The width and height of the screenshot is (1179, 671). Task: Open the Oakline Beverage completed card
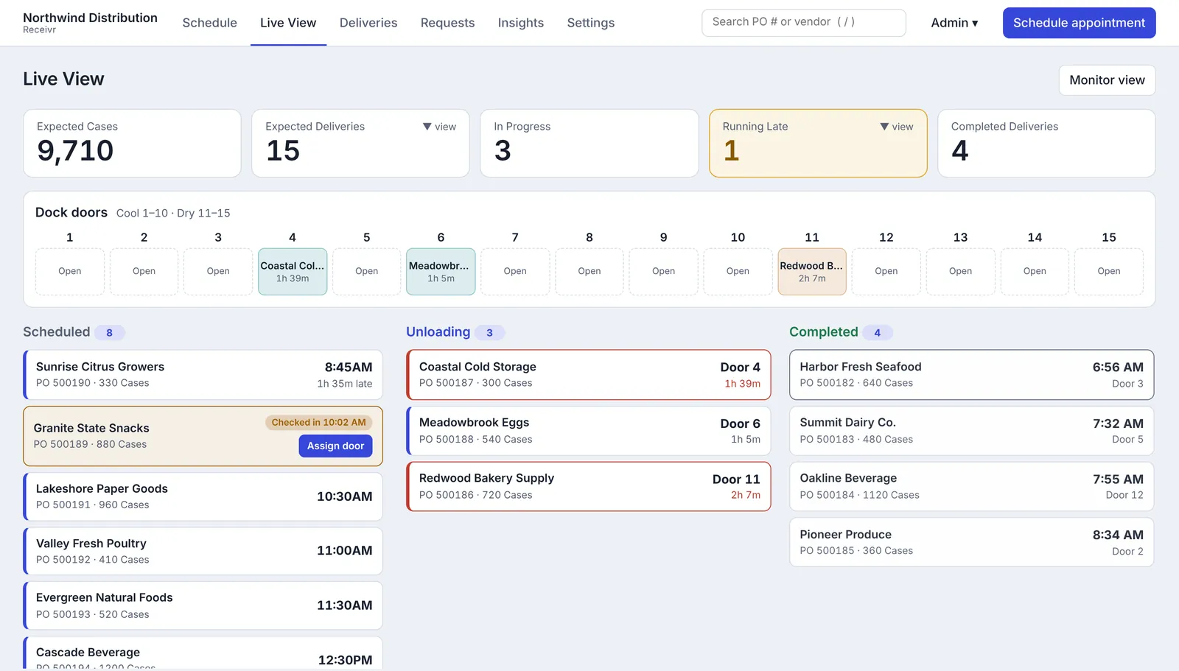(971, 486)
